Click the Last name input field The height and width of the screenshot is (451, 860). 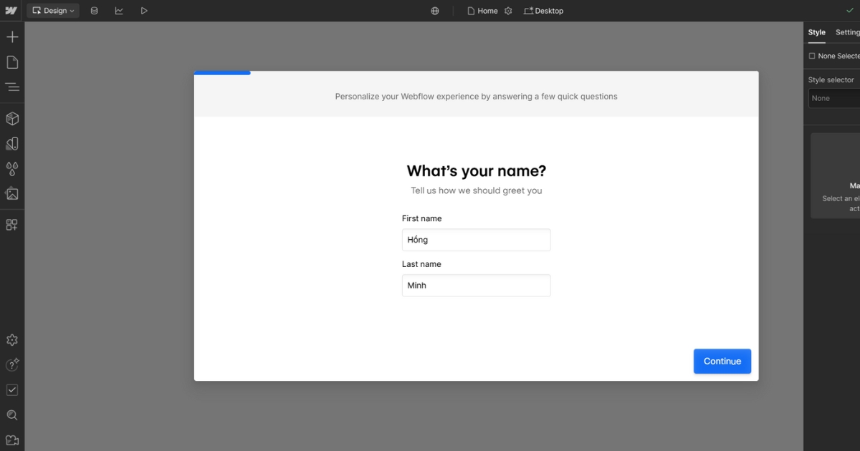coord(476,286)
